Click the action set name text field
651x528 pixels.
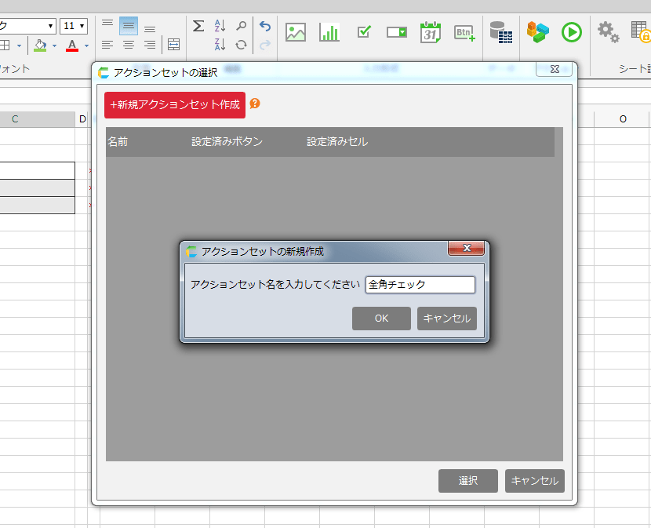click(x=420, y=285)
